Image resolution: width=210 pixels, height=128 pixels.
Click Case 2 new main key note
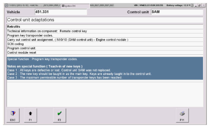[x=79, y=74]
